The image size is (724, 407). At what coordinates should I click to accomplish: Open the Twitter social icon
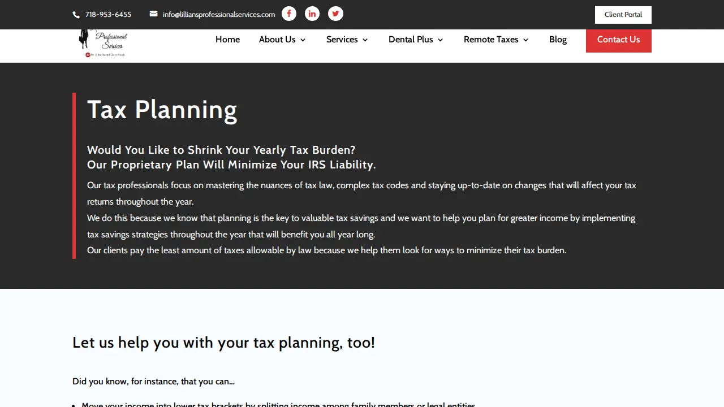pos(335,14)
